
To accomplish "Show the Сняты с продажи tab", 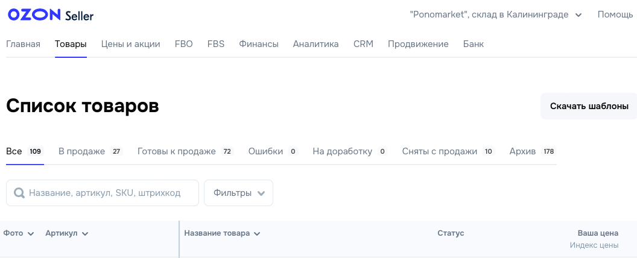I will pyautogui.click(x=440, y=151).
